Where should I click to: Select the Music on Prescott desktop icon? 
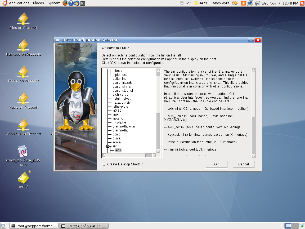click(23, 101)
